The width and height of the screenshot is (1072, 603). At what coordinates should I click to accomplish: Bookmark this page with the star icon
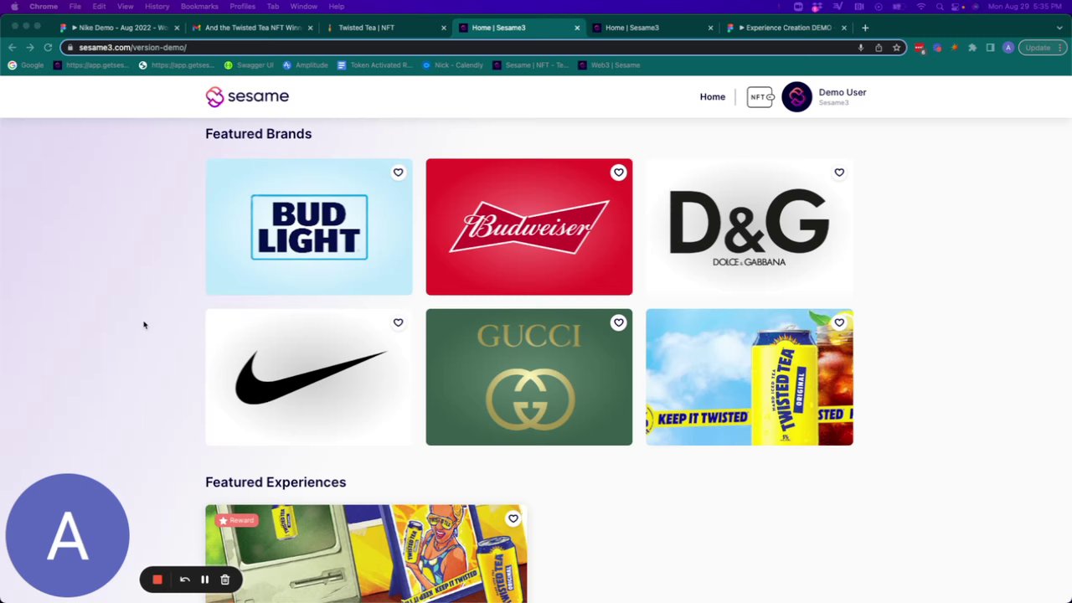[x=896, y=48]
